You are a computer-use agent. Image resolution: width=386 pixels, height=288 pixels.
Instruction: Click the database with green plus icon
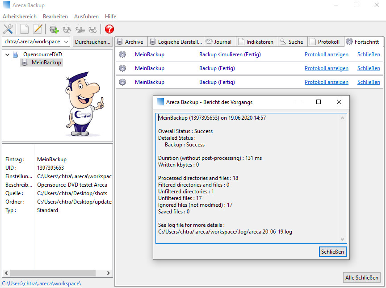[x=54, y=29]
